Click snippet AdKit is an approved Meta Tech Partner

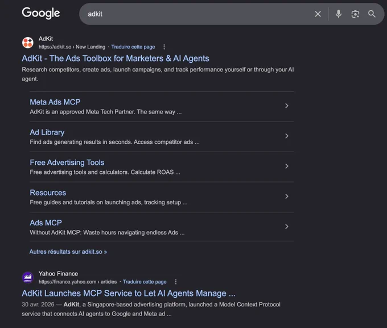point(106,112)
